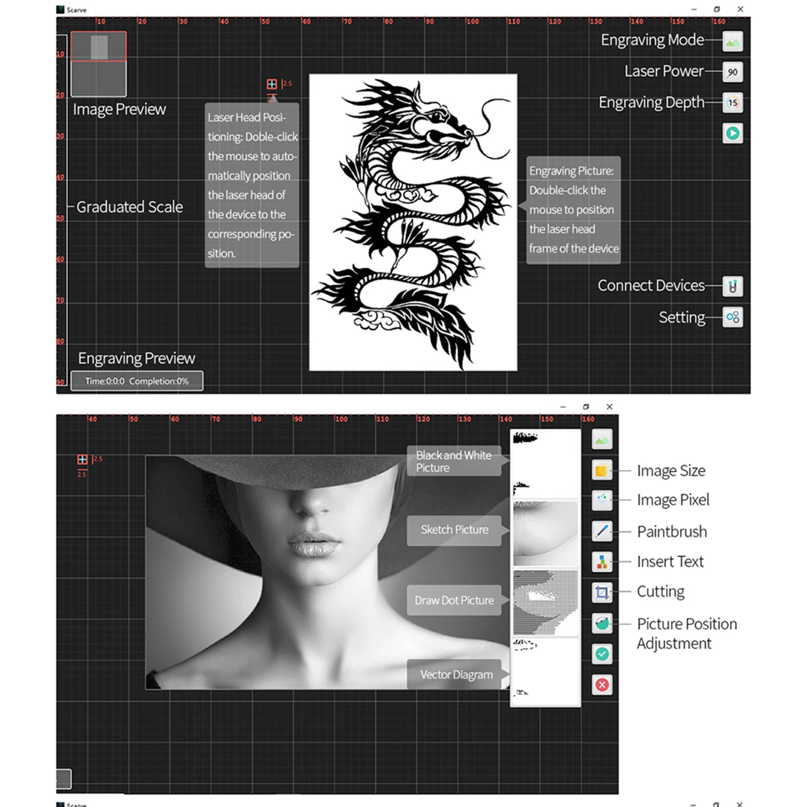The image size is (807, 807).
Task: Pick the Draw Dot Picture thumbnail
Action: (x=545, y=602)
